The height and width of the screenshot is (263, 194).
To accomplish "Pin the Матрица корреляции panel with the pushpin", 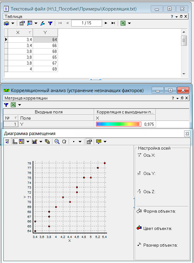I will [182, 98].
